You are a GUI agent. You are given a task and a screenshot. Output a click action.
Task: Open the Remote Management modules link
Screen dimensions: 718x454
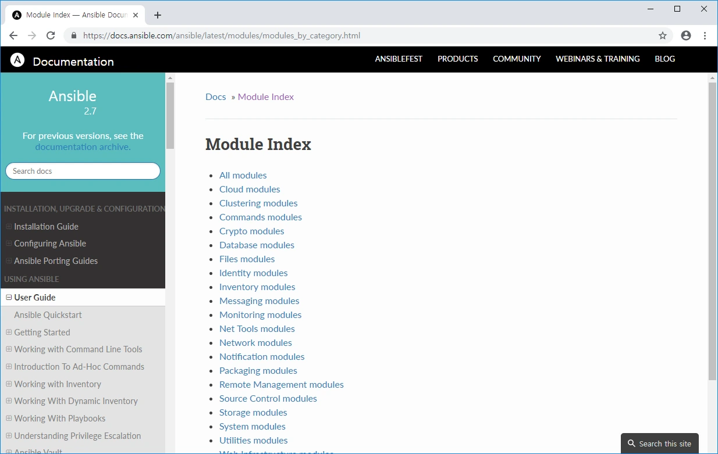(282, 384)
